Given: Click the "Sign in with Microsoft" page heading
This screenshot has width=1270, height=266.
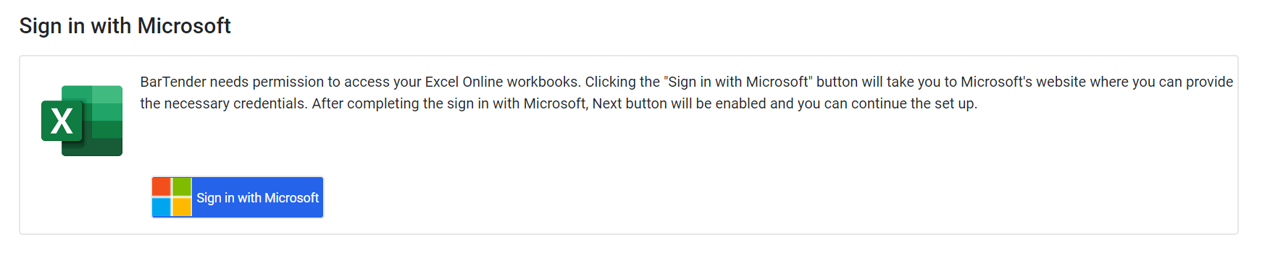Looking at the screenshot, I should pos(125,26).
